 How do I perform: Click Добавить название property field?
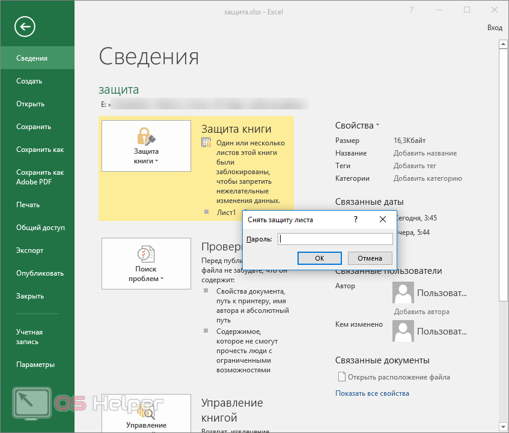(x=425, y=153)
